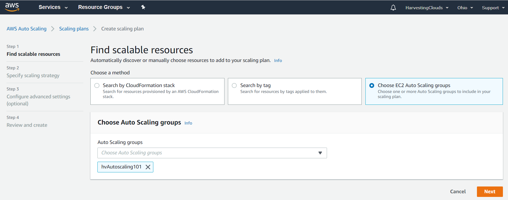Select Search by tag radio button
The width and height of the screenshot is (508, 200).
(234, 85)
